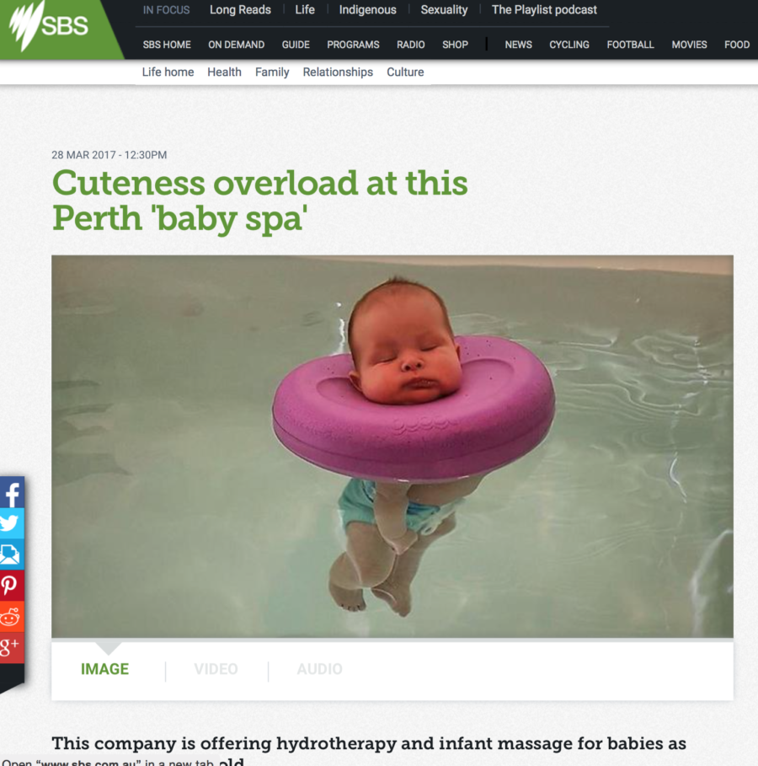This screenshot has height=766, width=758.
Task: Share article on Reddit
Action: 12,617
